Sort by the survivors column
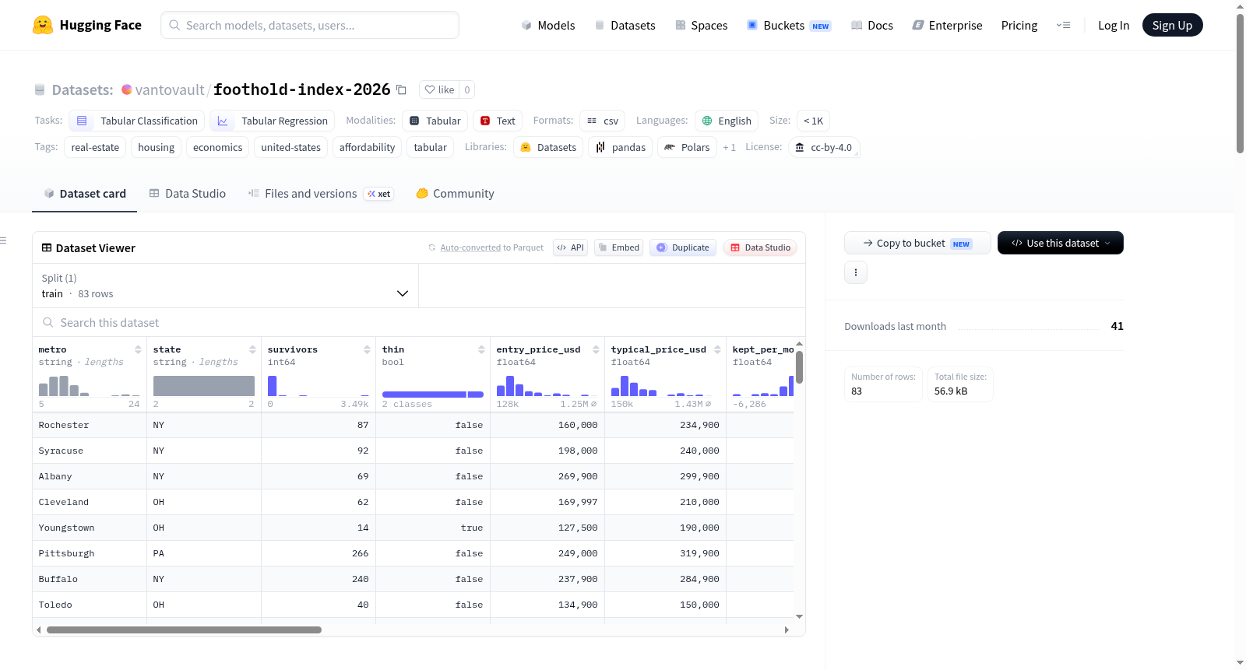The height and width of the screenshot is (670, 1246). coord(367,349)
